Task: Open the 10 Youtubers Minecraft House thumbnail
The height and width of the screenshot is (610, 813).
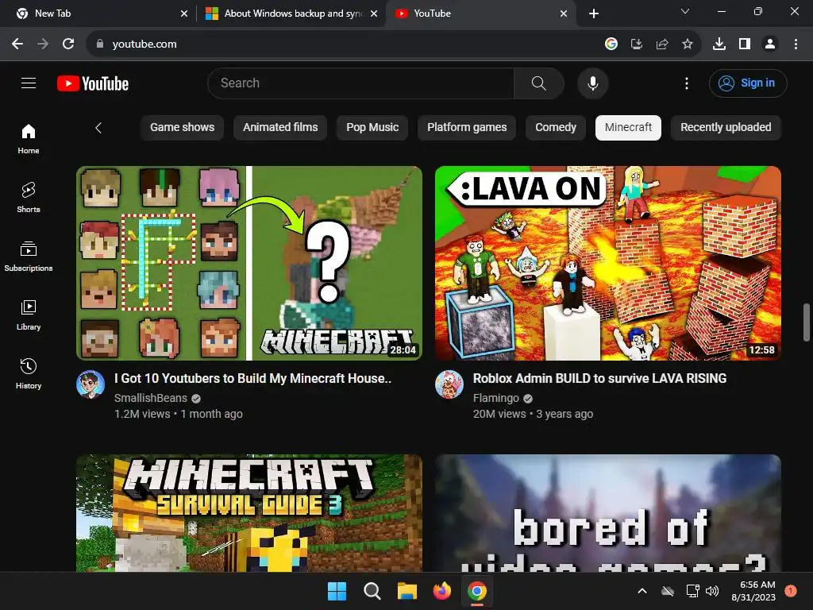Action: (x=249, y=263)
